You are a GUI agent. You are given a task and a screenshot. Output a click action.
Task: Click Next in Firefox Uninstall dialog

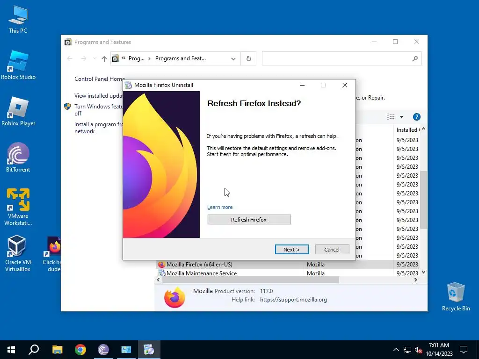pyautogui.click(x=292, y=250)
